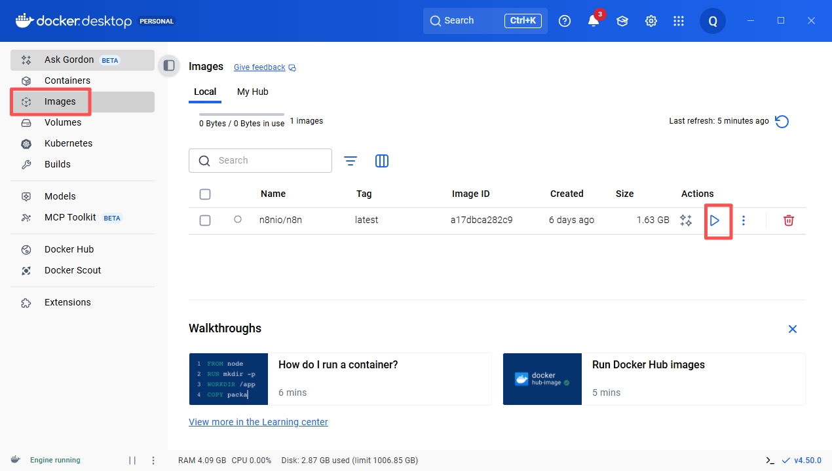Screen dimensions: 832x471
Task: Dismiss the Walkthroughs section
Action: coord(793,329)
